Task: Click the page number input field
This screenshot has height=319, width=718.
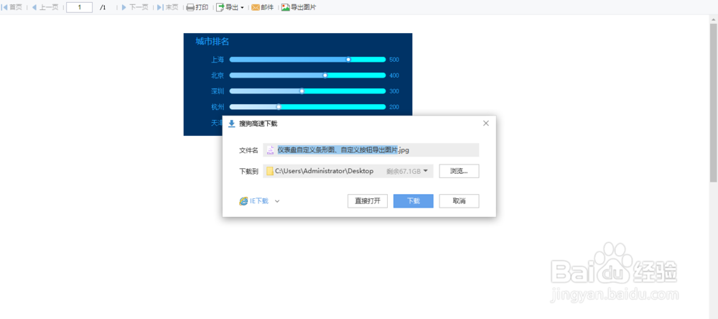Action: click(x=79, y=7)
